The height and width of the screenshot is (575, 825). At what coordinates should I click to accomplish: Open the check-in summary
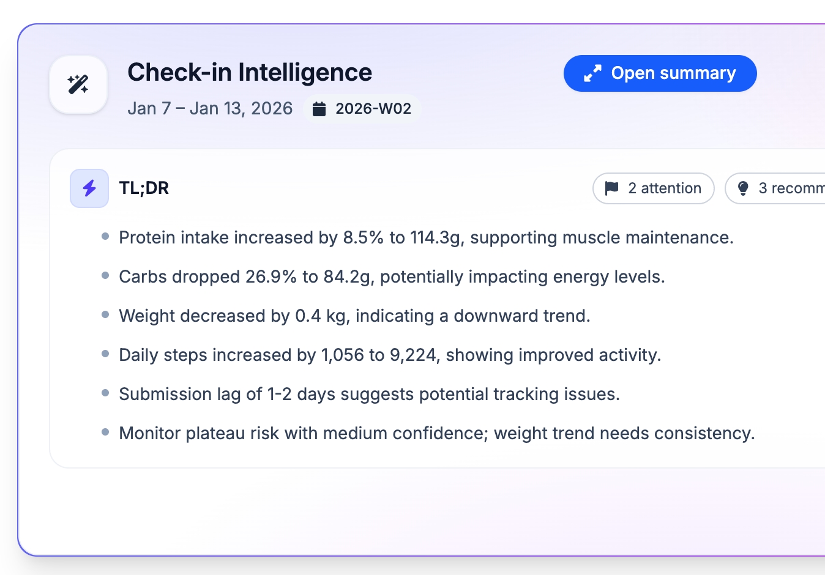coord(660,73)
